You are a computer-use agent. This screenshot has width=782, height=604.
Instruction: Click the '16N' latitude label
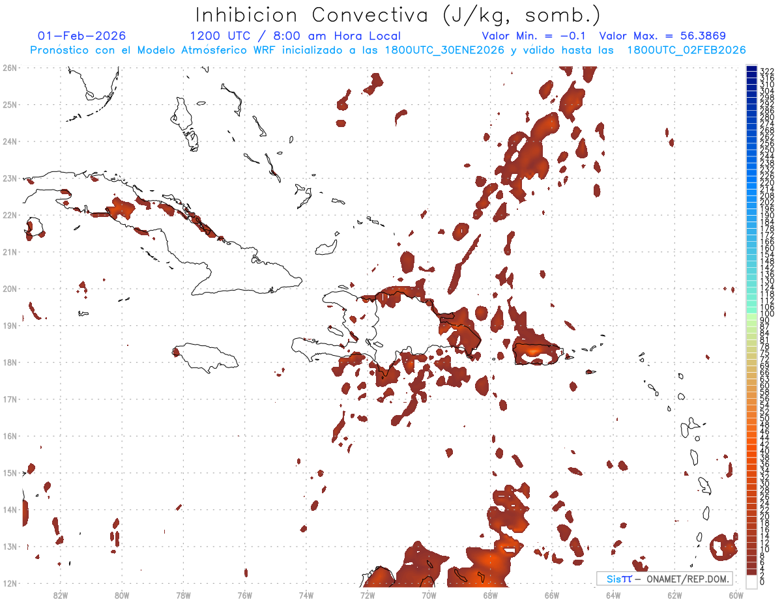[9, 436]
